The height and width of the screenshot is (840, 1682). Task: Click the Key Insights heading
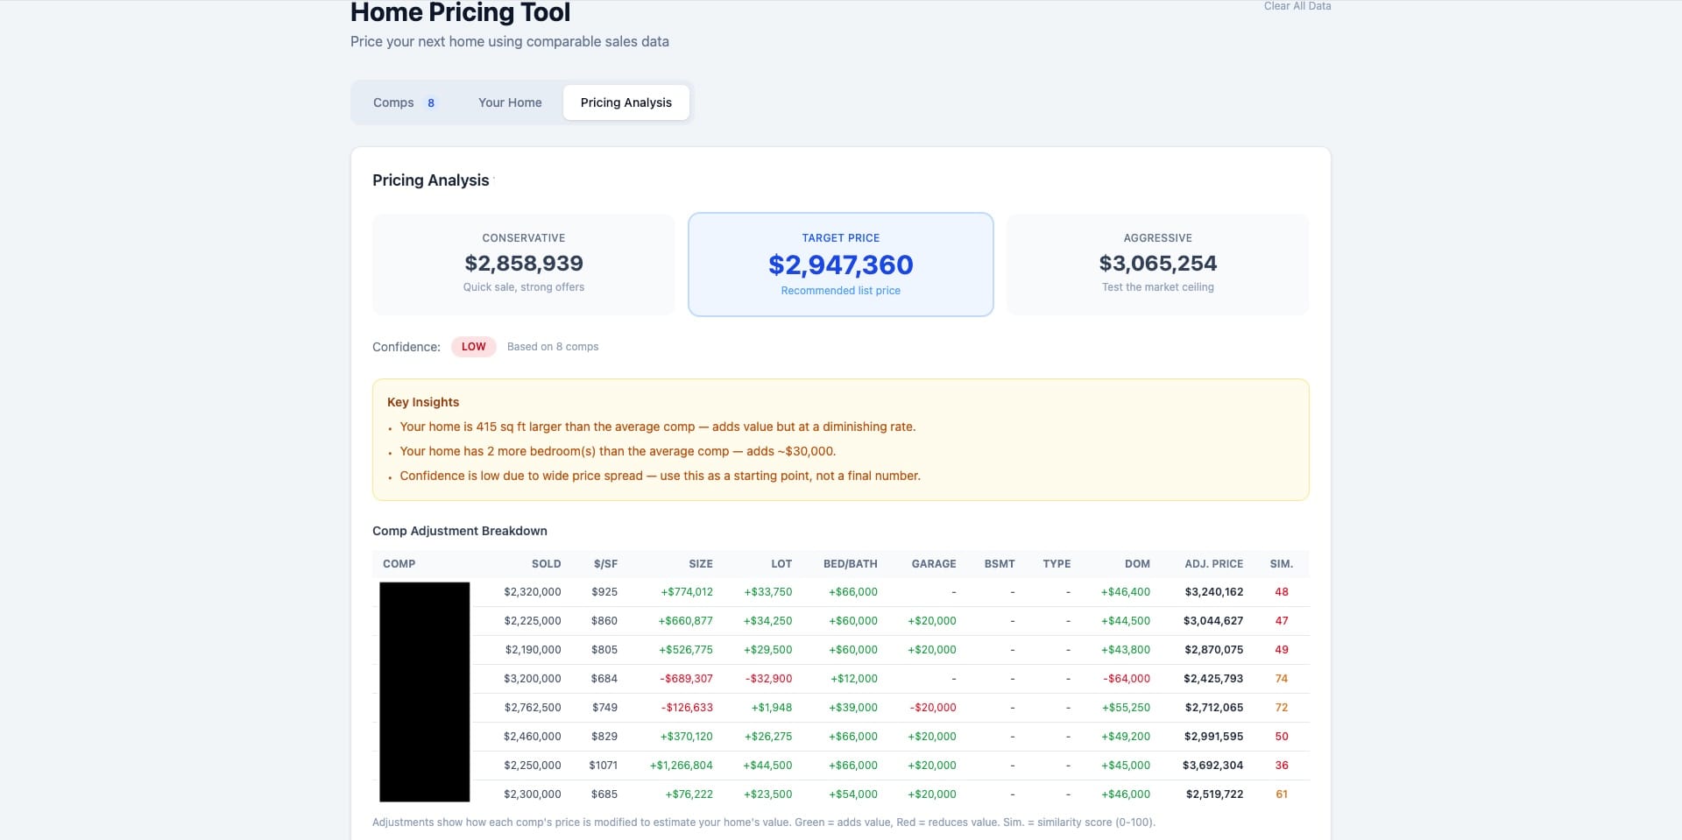pyautogui.click(x=423, y=402)
